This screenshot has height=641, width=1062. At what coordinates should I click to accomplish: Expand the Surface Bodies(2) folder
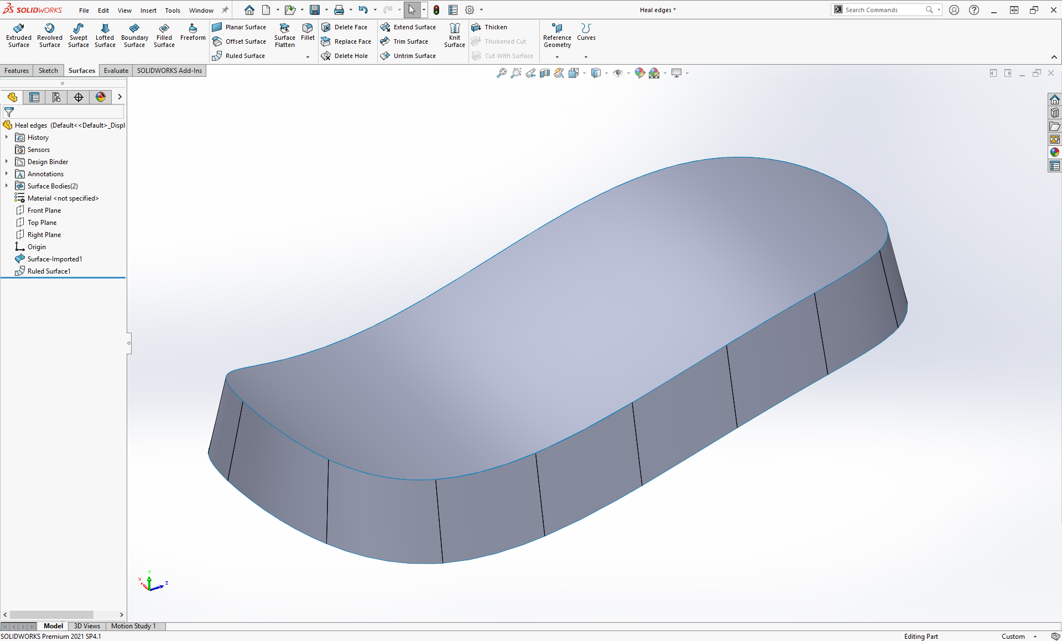tap(7, 186)
